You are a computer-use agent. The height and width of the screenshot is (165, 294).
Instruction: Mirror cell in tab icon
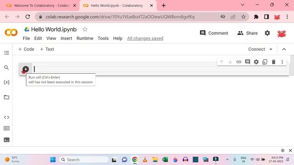click(x=265, y=62)
